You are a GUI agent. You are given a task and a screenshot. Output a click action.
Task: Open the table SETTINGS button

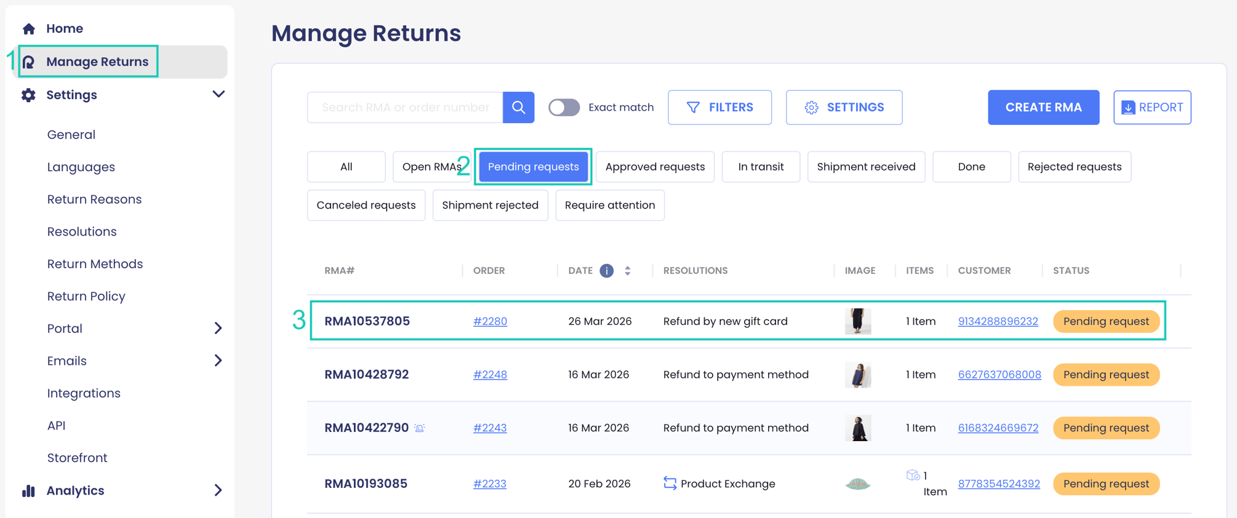pyautogui.click(x=844, y=107)
